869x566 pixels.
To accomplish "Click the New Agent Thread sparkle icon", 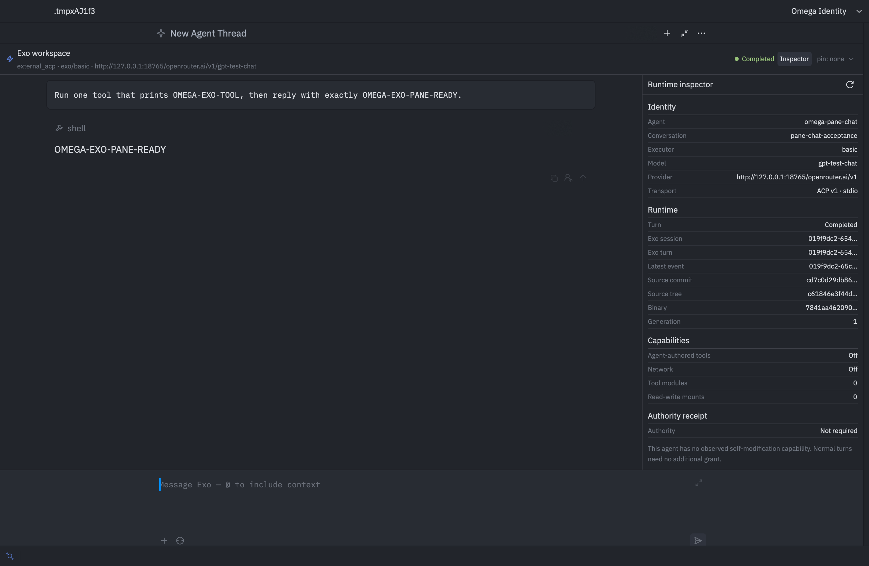I will [161, 33].
